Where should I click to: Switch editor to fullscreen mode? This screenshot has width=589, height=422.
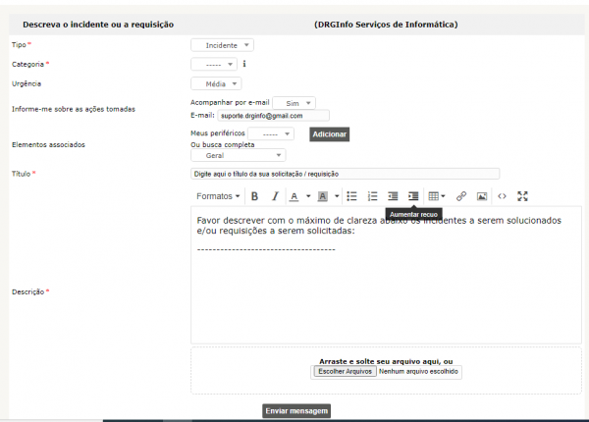523,196
